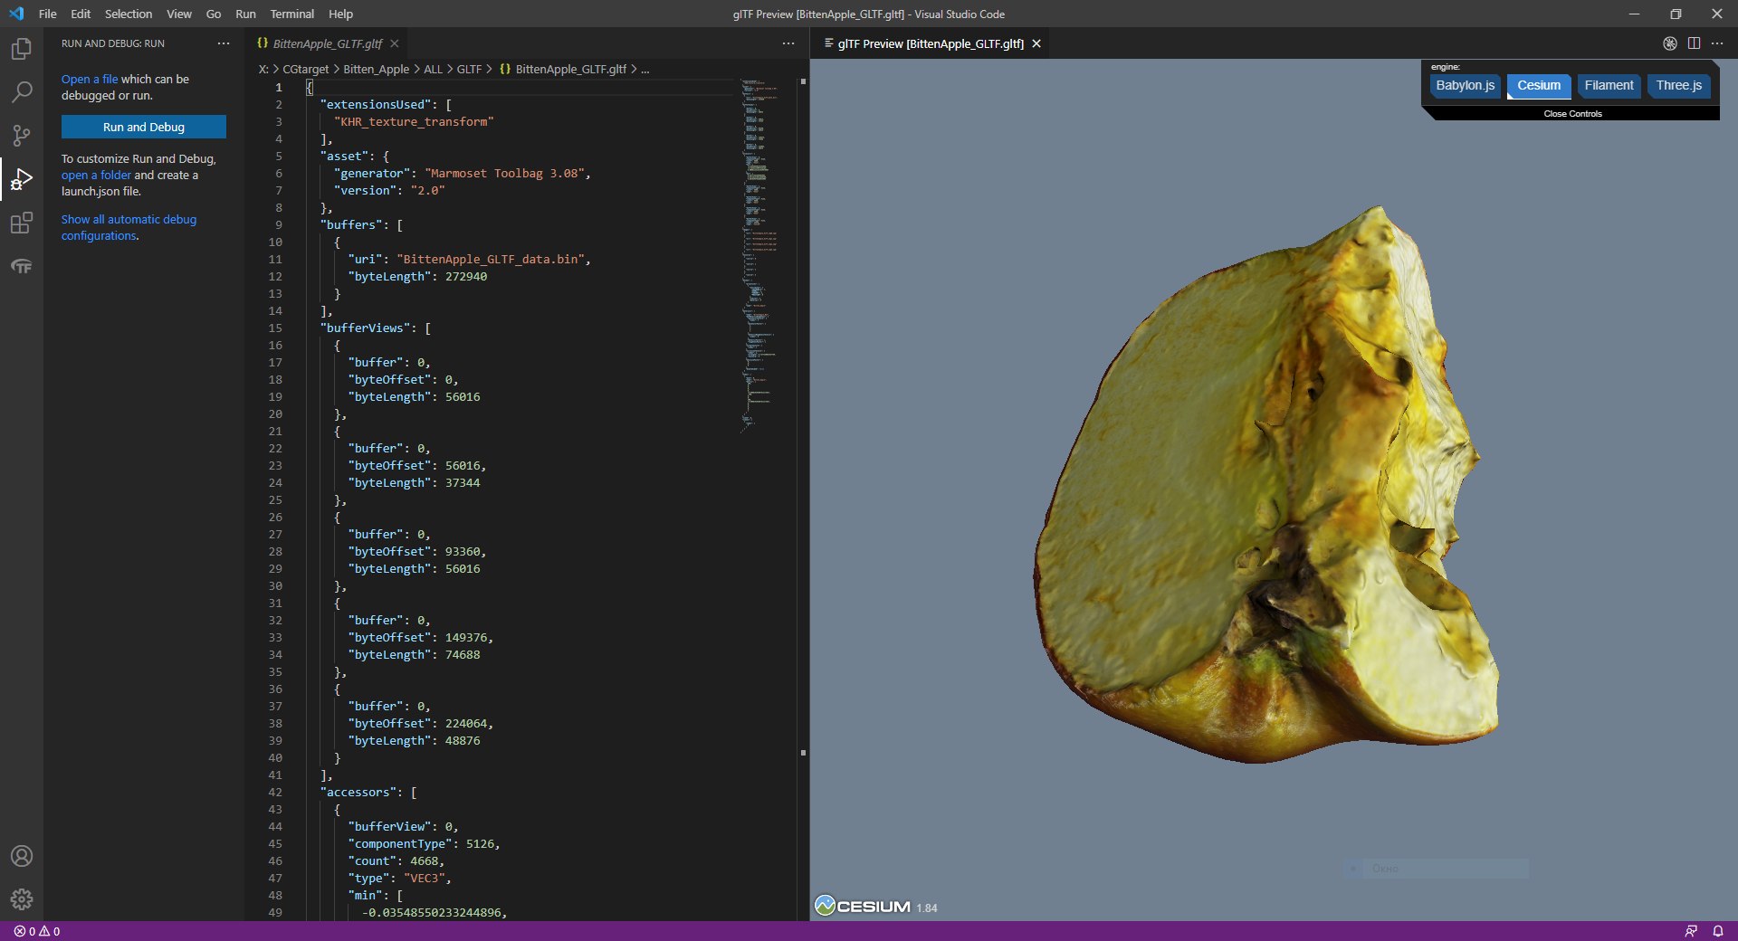
Task: Open the Terminal menu
Action: pos(291,14)
